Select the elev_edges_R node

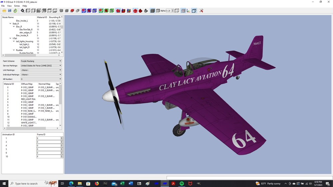26,33
